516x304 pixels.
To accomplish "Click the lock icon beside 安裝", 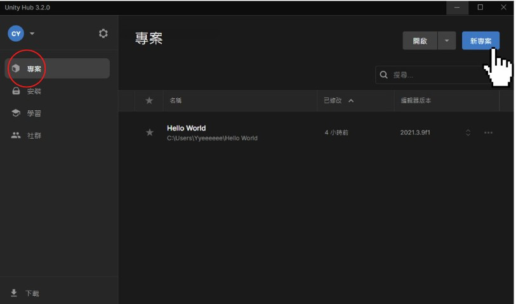I will (16, 91).
